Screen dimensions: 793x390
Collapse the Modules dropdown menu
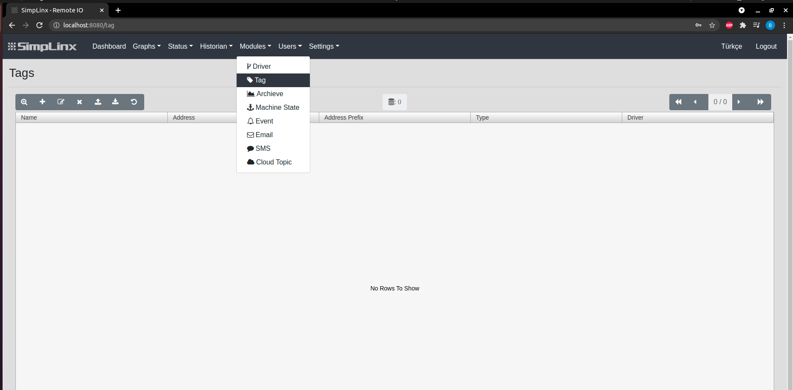coord(255,46)
